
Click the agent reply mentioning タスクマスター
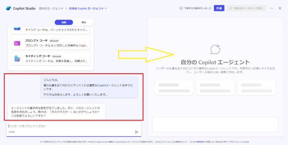pyautogui.click(x=56, y=112)
